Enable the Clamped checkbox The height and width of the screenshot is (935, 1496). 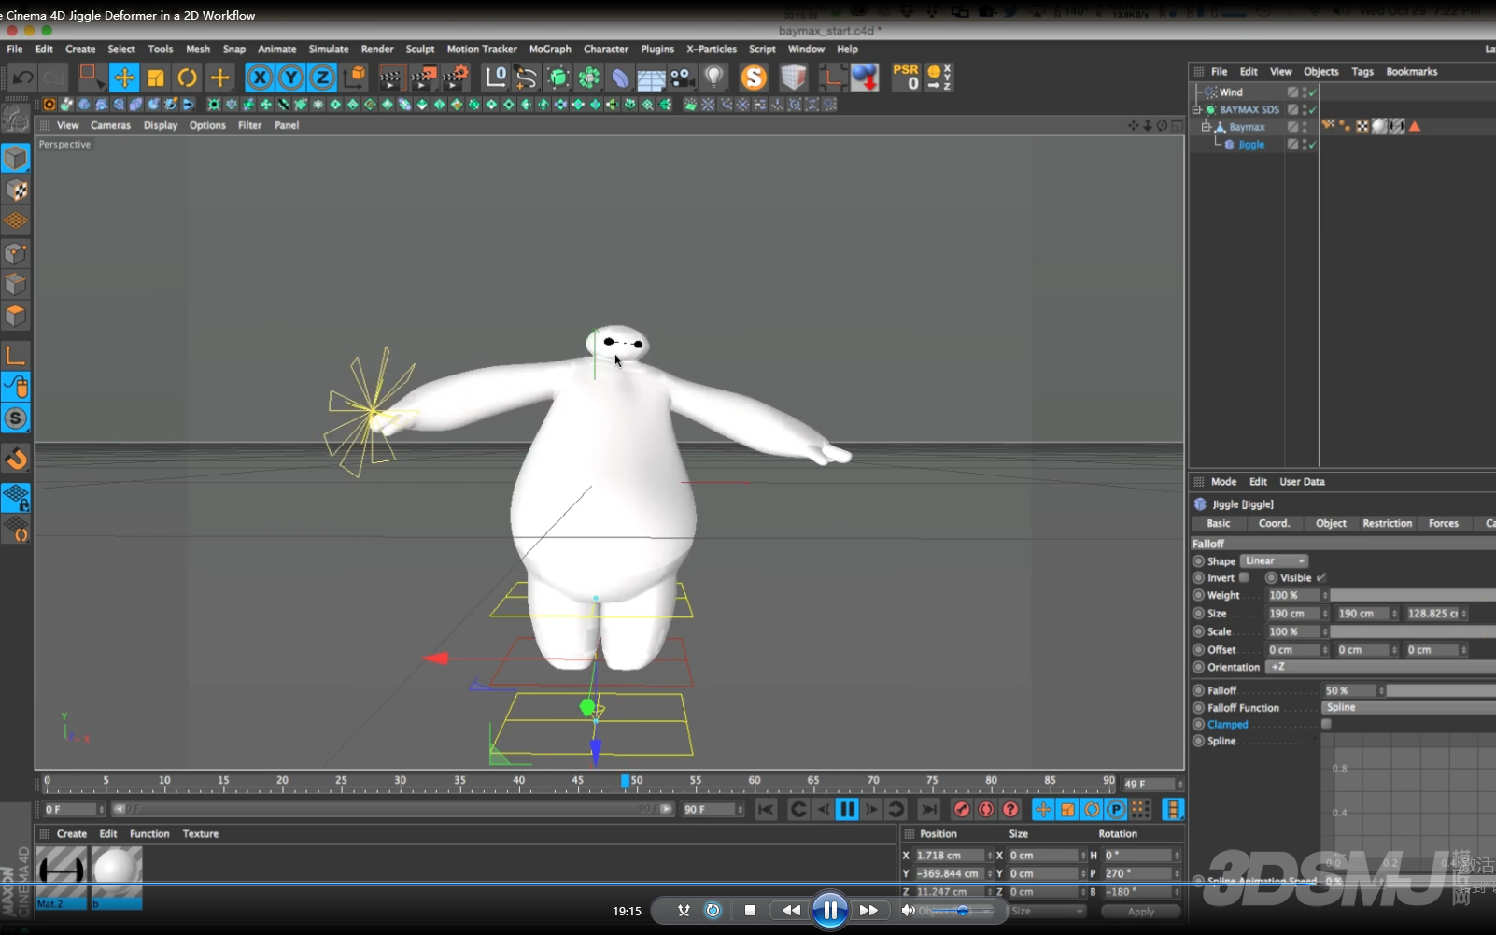tap(1326, 725)
